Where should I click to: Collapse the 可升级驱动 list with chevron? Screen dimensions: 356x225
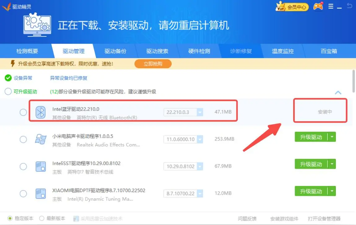pos(338,92)
